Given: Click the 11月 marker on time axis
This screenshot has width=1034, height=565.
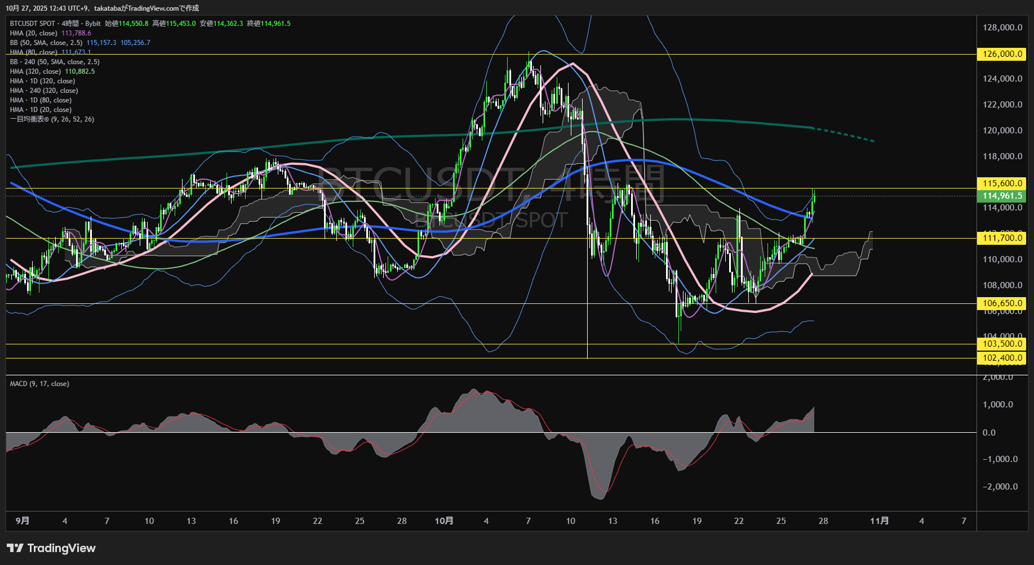Looking at the screenshot, I should coord(879,521).
